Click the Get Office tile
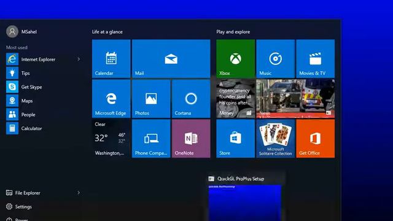The image size is (393, 221). point(315,138)
